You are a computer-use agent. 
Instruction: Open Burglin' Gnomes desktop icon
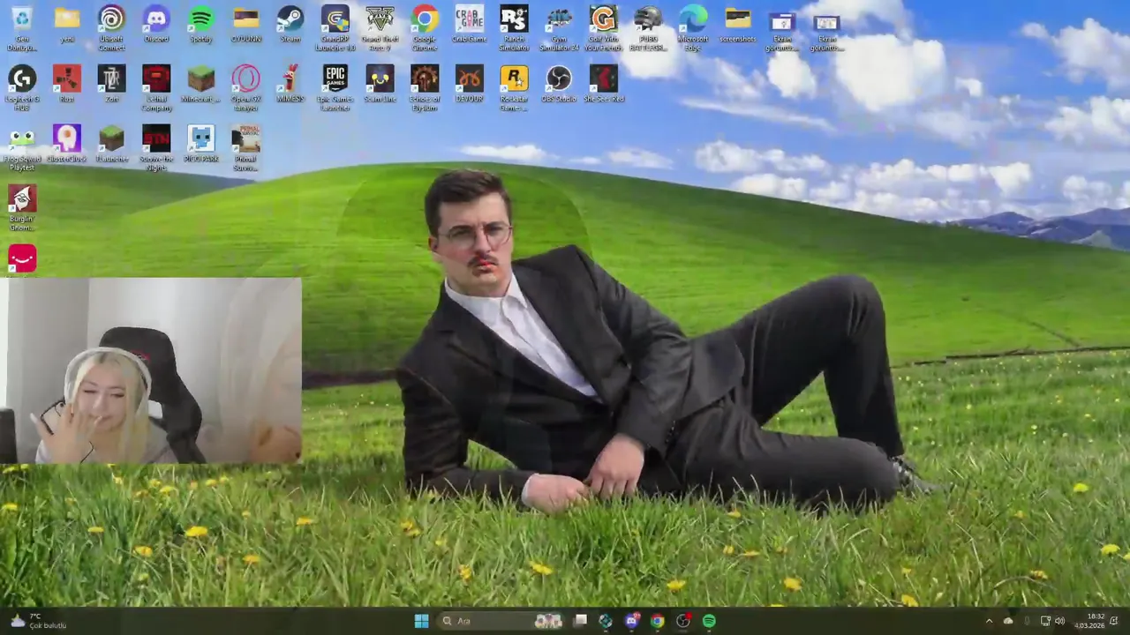[22, 208]
